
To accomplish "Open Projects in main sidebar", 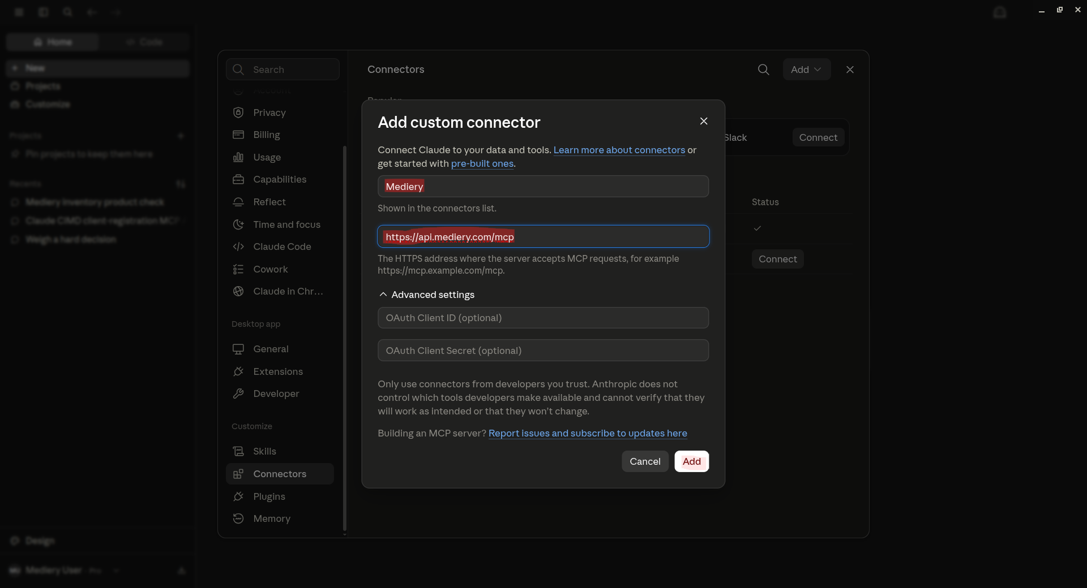I will coord(97,86).
